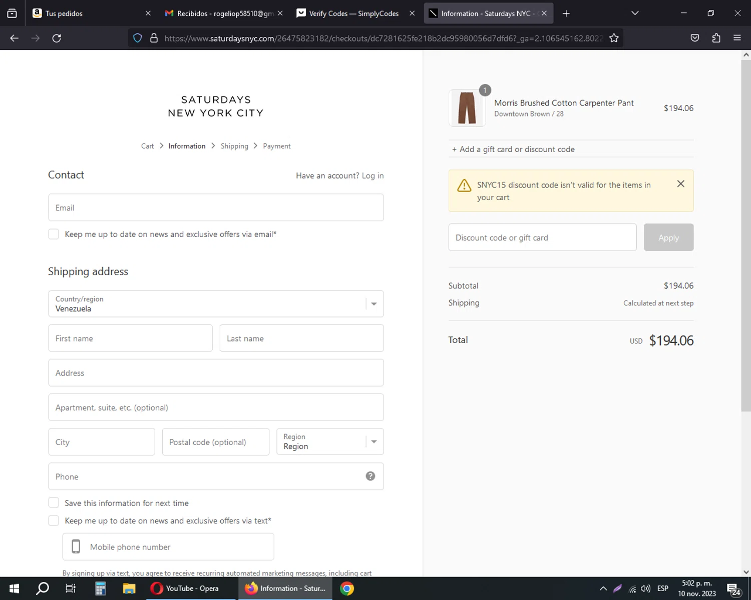This screenshot has width=751, height=600.
Task: Open File Explorer from the taskbar
Action: pyautogui.click(x=129, y=588)
